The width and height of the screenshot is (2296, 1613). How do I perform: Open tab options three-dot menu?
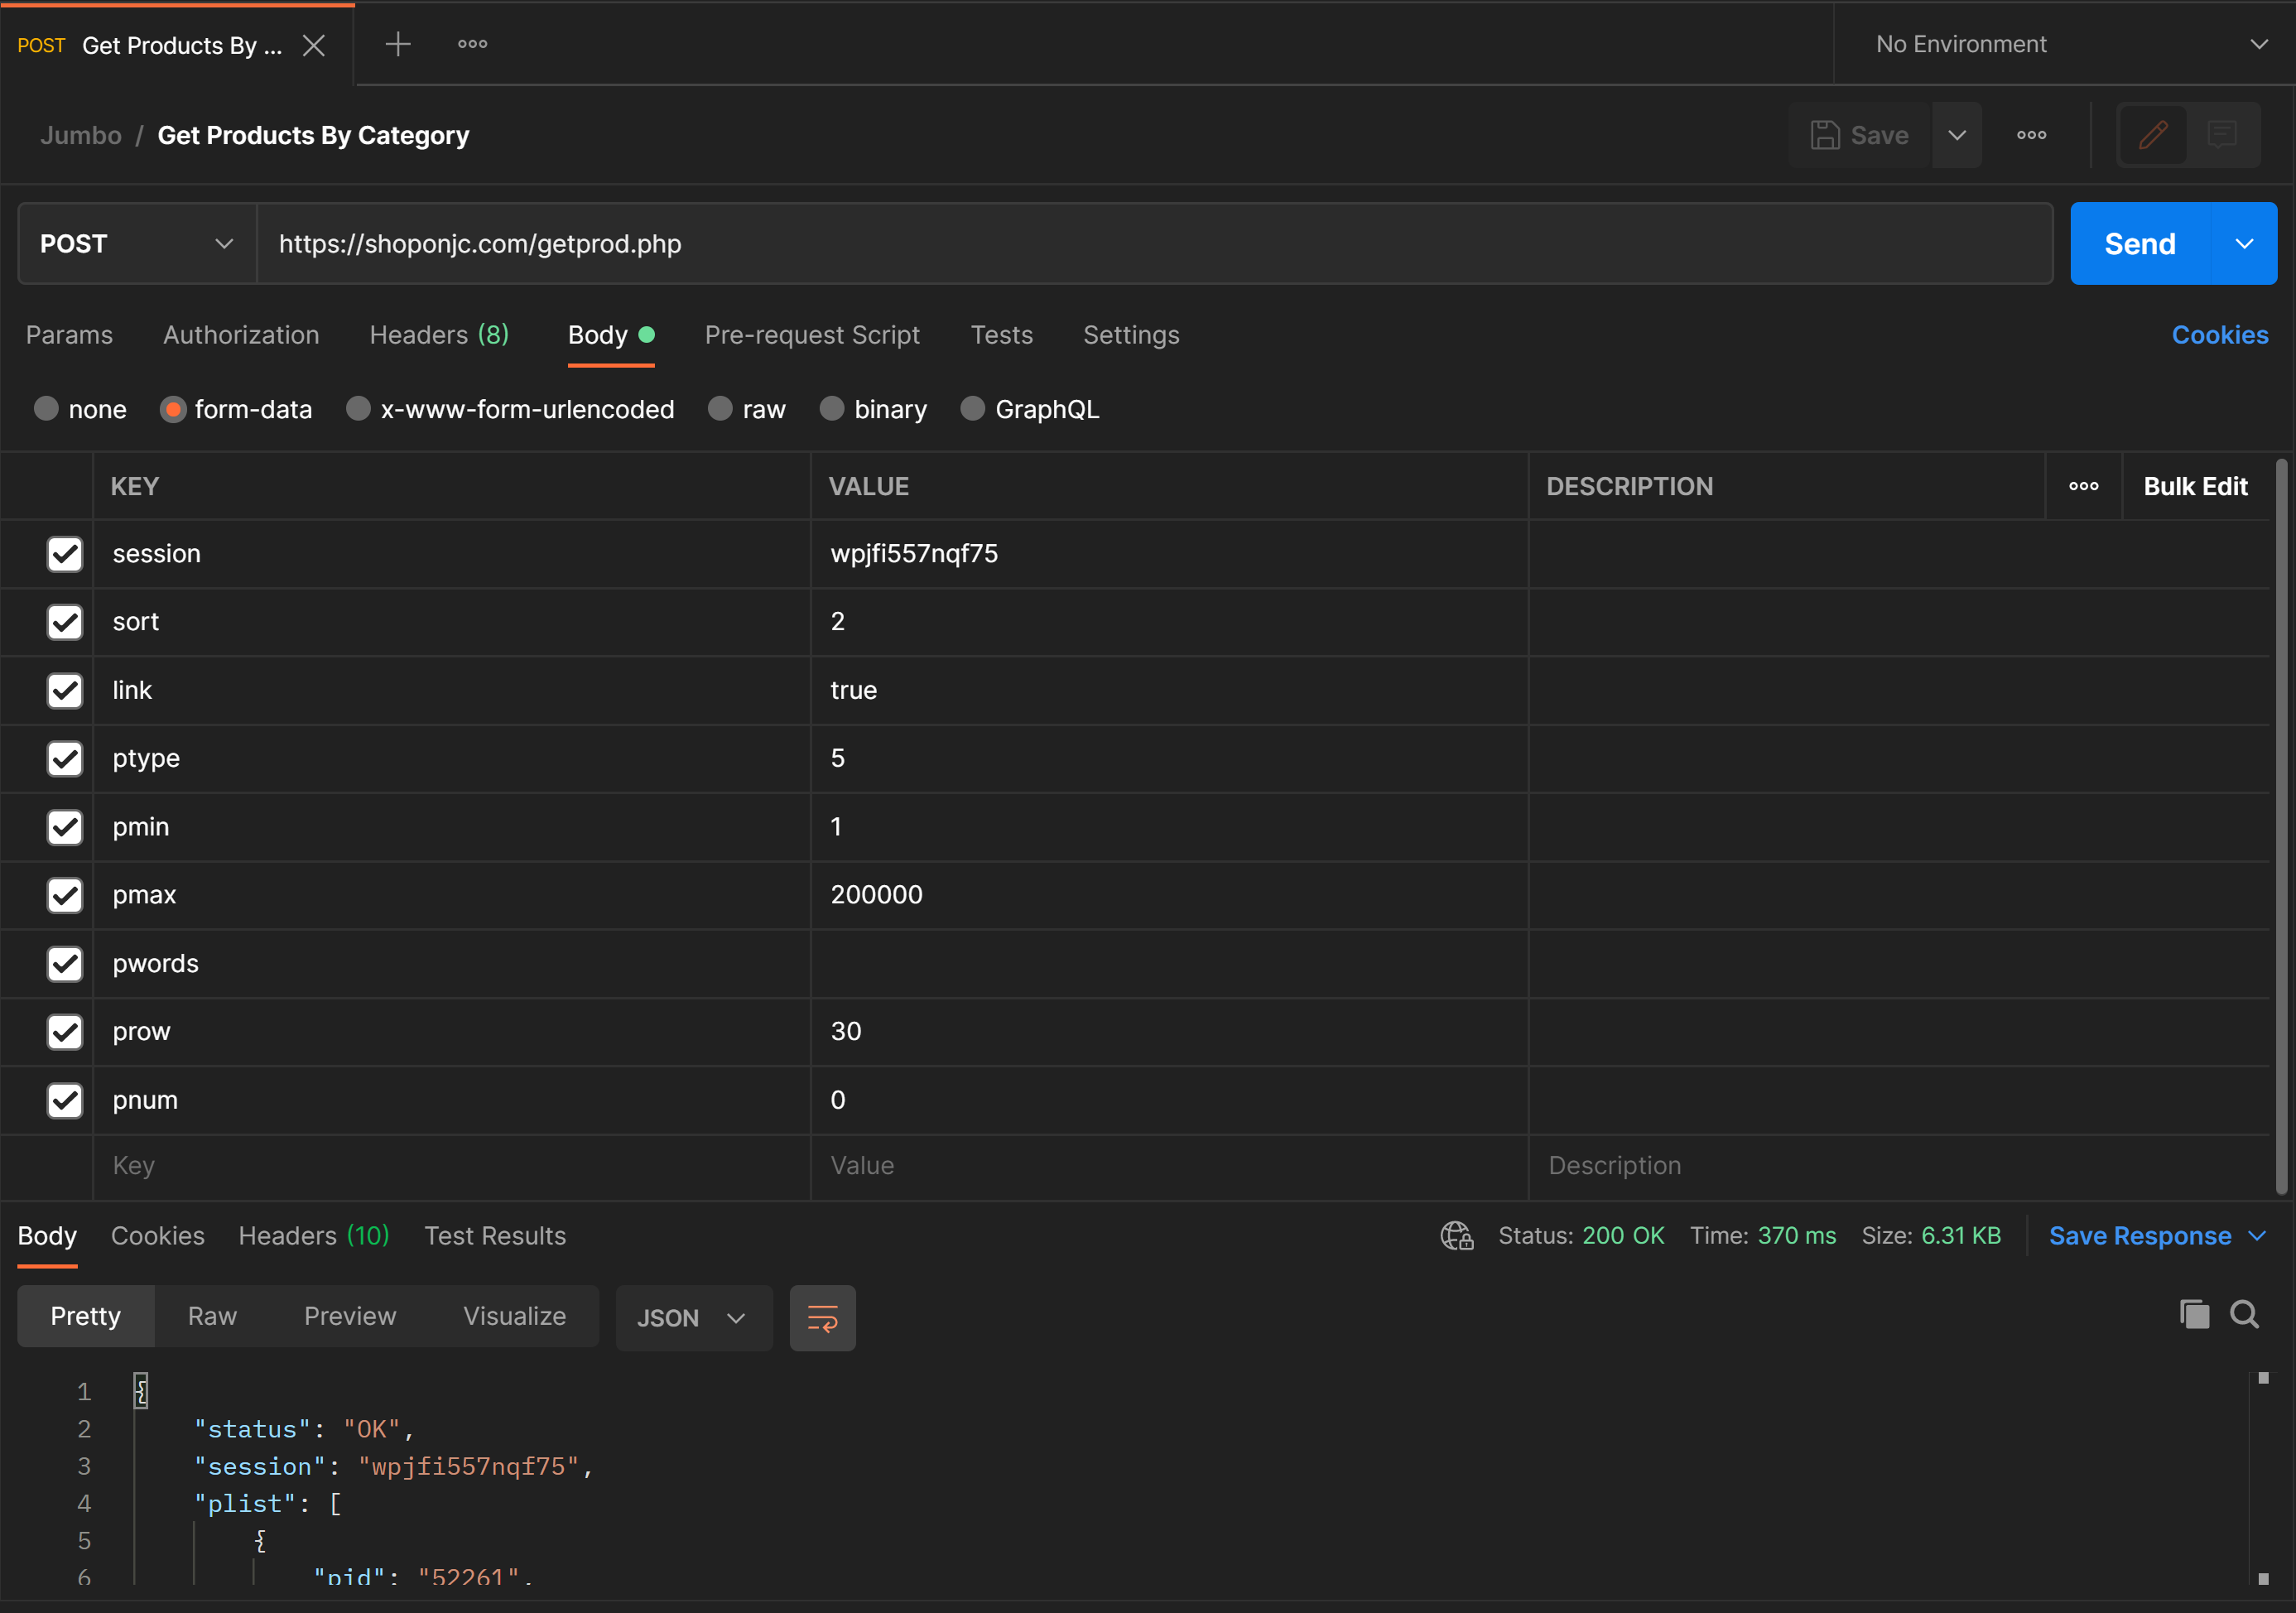point(472,44)
